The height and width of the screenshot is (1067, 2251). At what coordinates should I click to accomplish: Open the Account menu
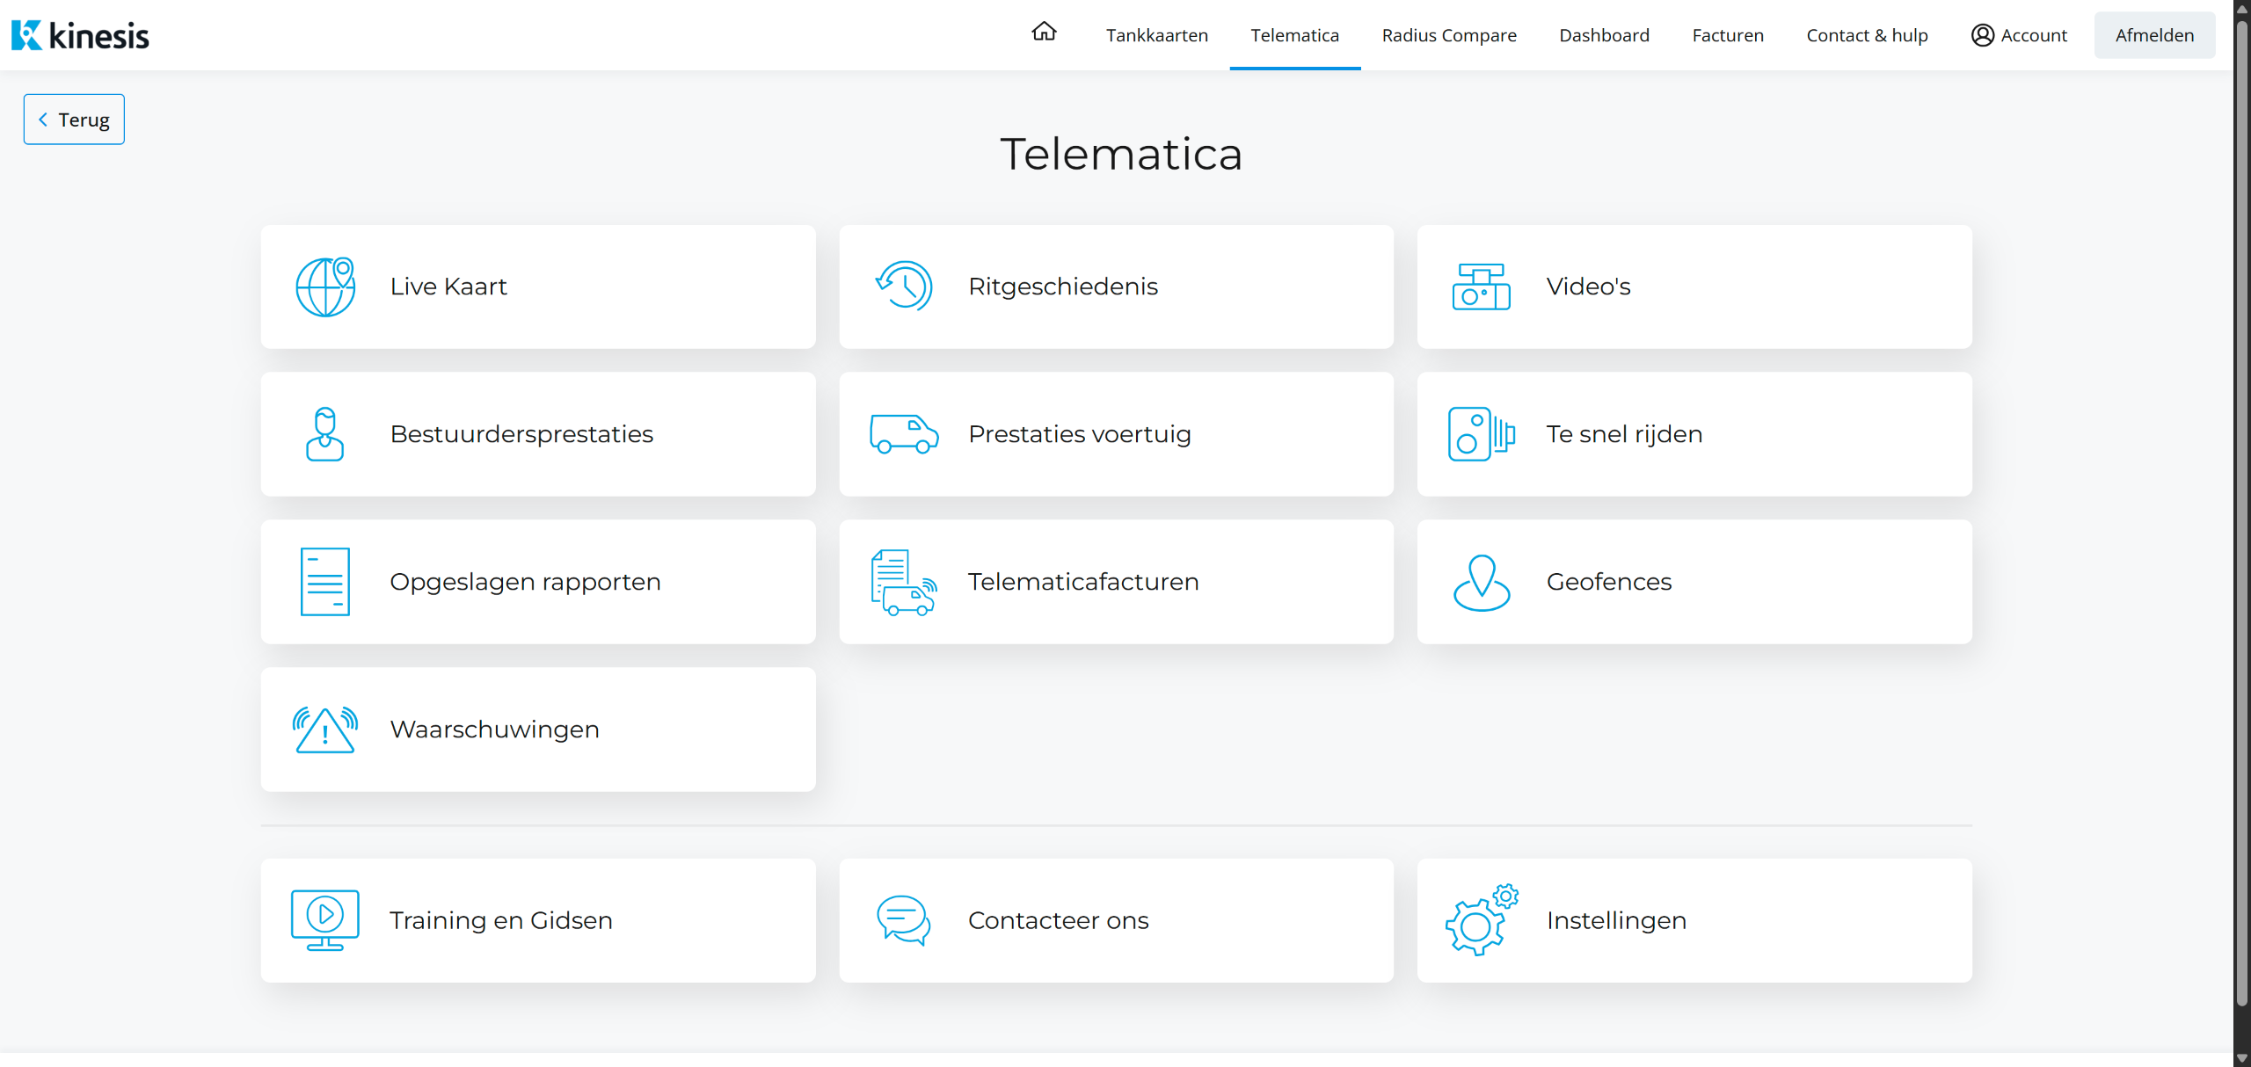(2019, 35)
